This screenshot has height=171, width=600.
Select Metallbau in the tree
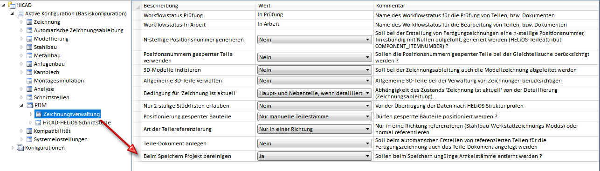tap(47, 55)
